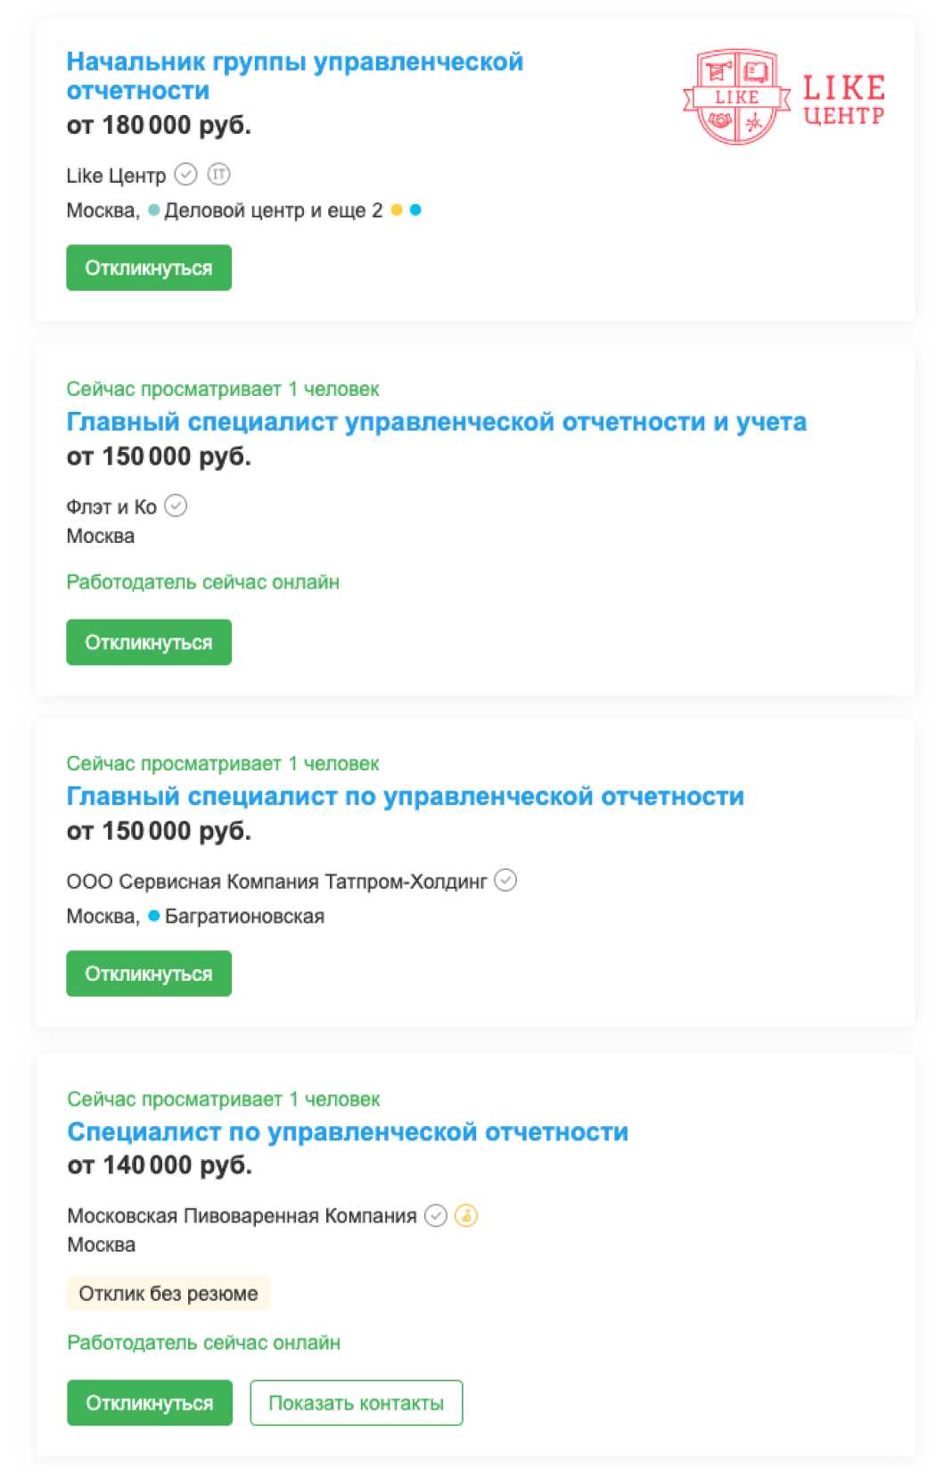Open Главный специалист по управленческой отчетности vacancy

pyautogui.click(x=405, y=796)
